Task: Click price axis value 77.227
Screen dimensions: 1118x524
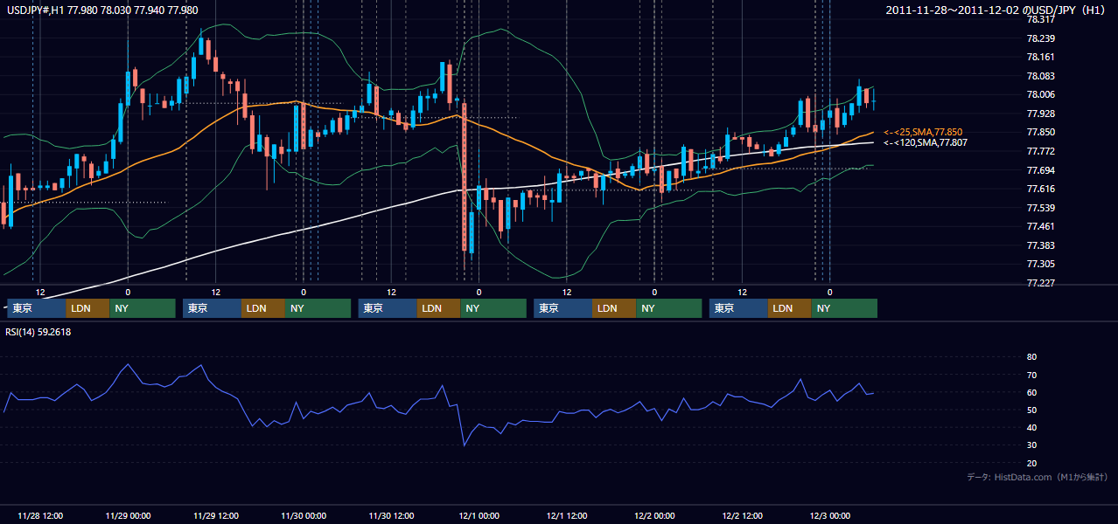Action: click(x=1040, y=283)
